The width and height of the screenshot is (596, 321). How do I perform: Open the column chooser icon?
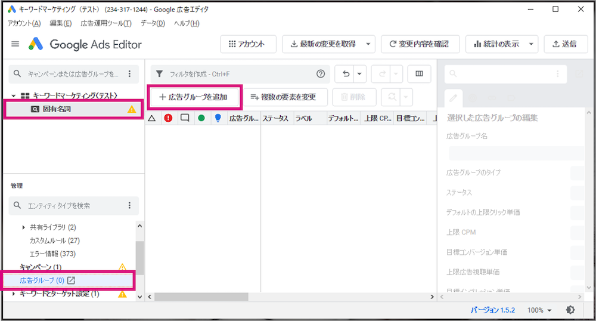tap(419, 74)
